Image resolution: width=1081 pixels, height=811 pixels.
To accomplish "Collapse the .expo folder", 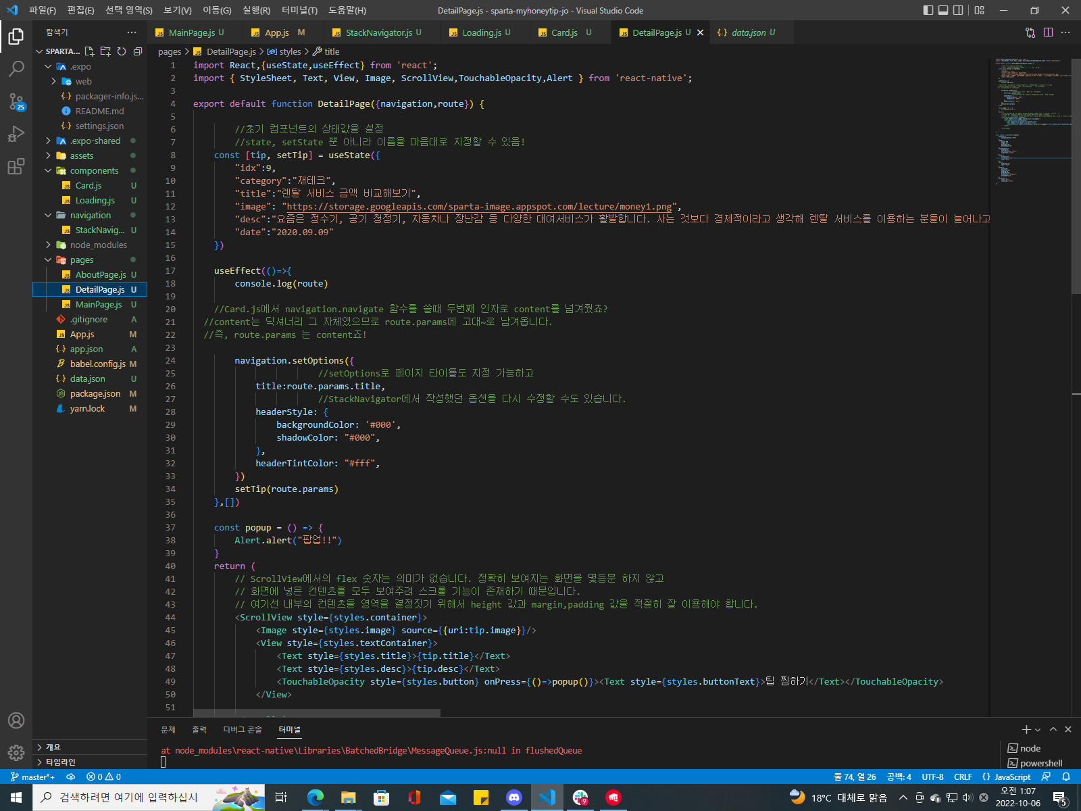I will point(48,66).
